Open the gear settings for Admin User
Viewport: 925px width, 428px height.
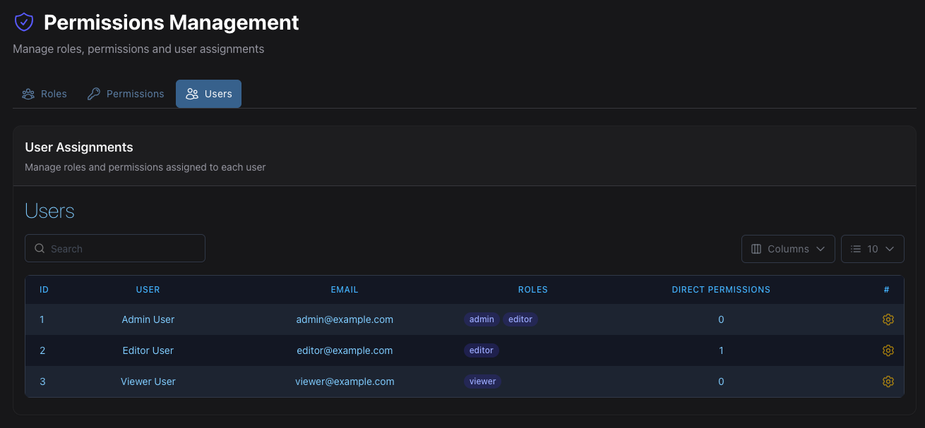(888, 319)
